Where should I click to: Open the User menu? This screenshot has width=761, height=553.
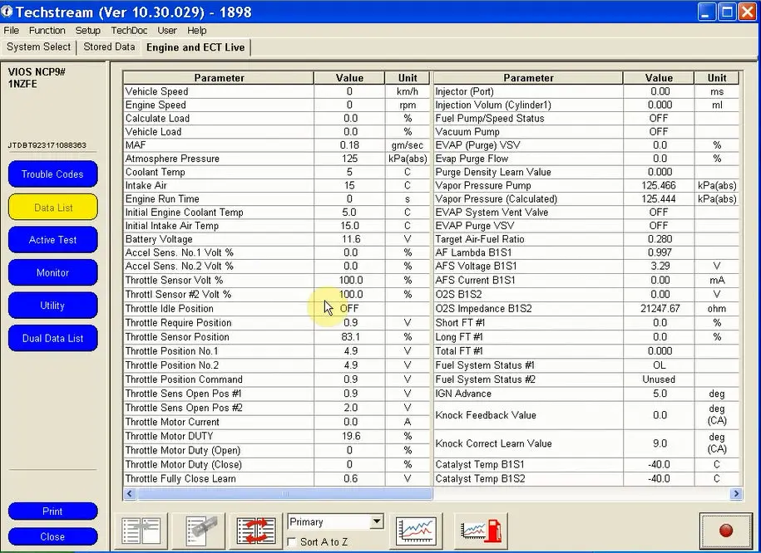[x=167, y=31]
